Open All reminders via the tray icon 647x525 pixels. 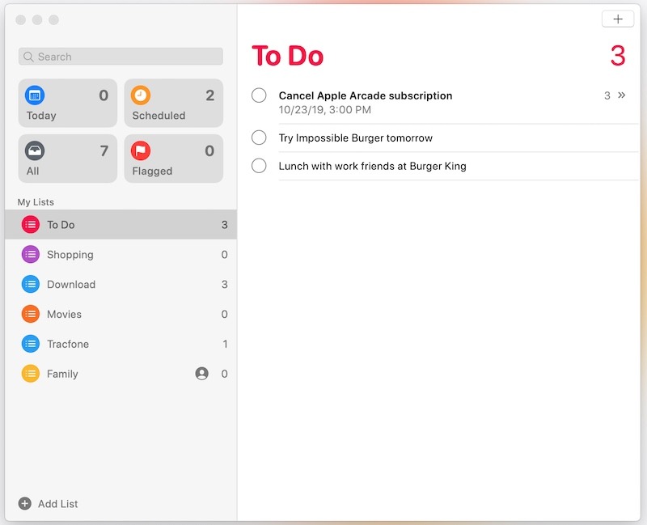pyautogui.click(x=33, y=150)
